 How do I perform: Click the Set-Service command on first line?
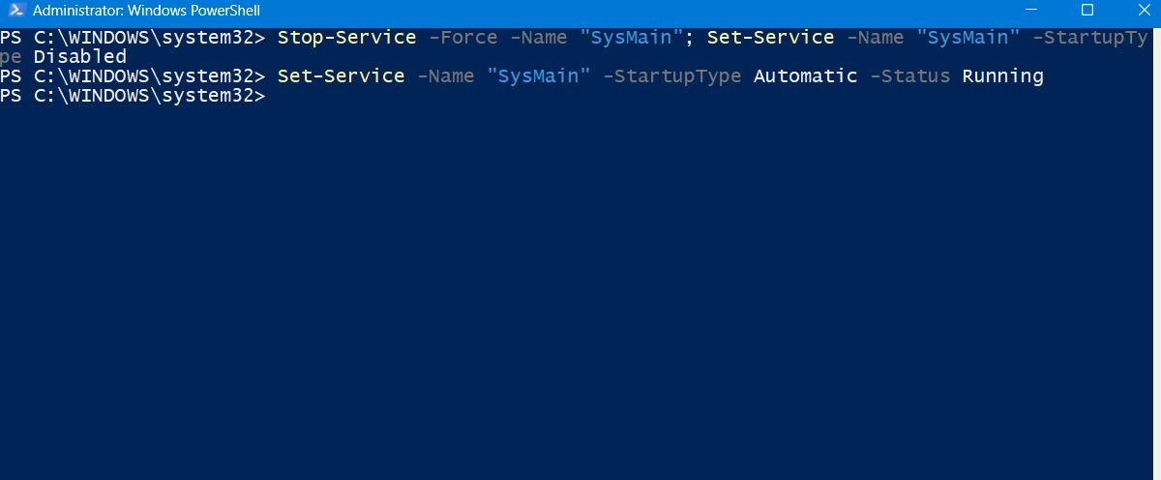(770, 38)
